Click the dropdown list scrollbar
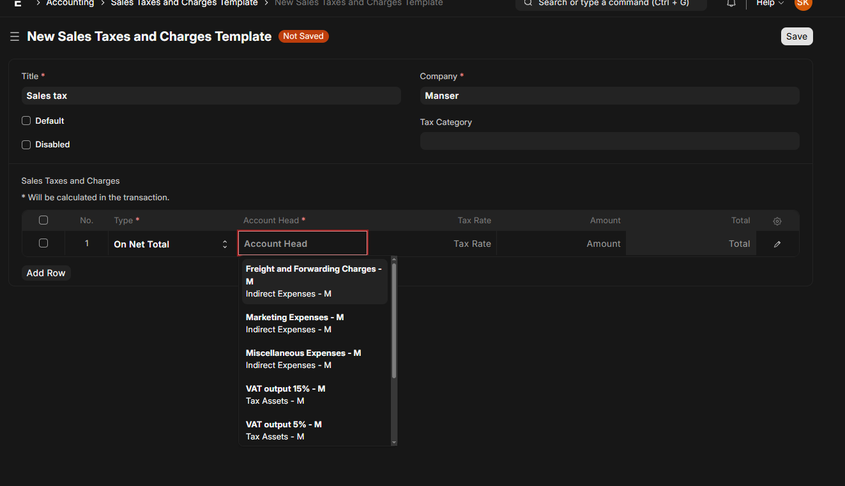The height and width of the screenshot is (486, 845). pos(394,319)
